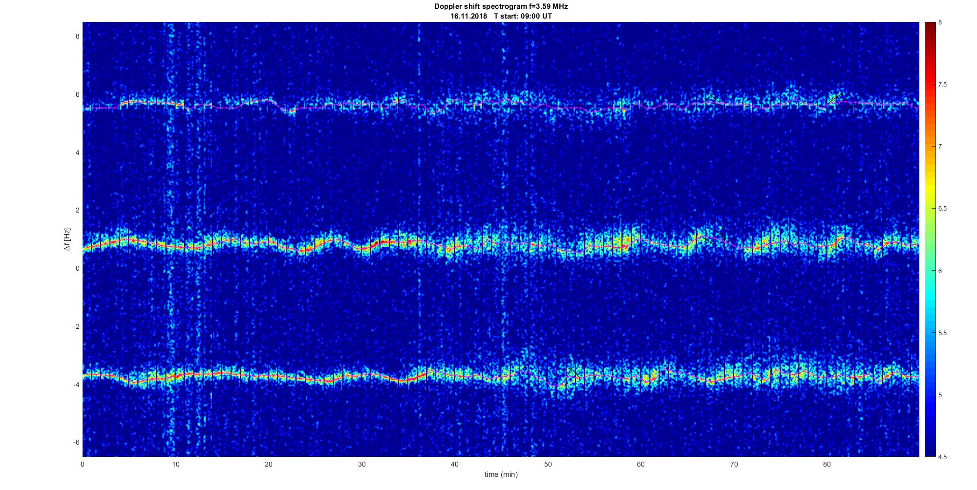The width and height of the screenshot is (977, 490).
Task: Click the y-axis tick label 0
Action: 77,269
